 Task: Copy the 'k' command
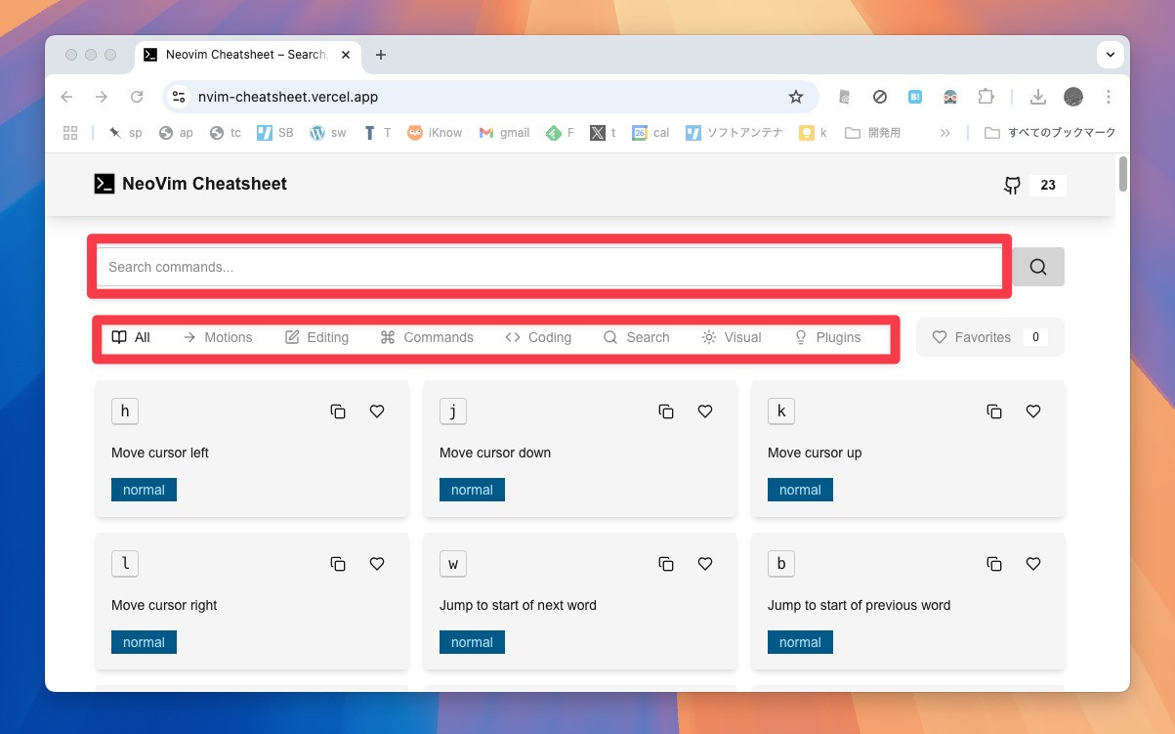coord(994,411)
